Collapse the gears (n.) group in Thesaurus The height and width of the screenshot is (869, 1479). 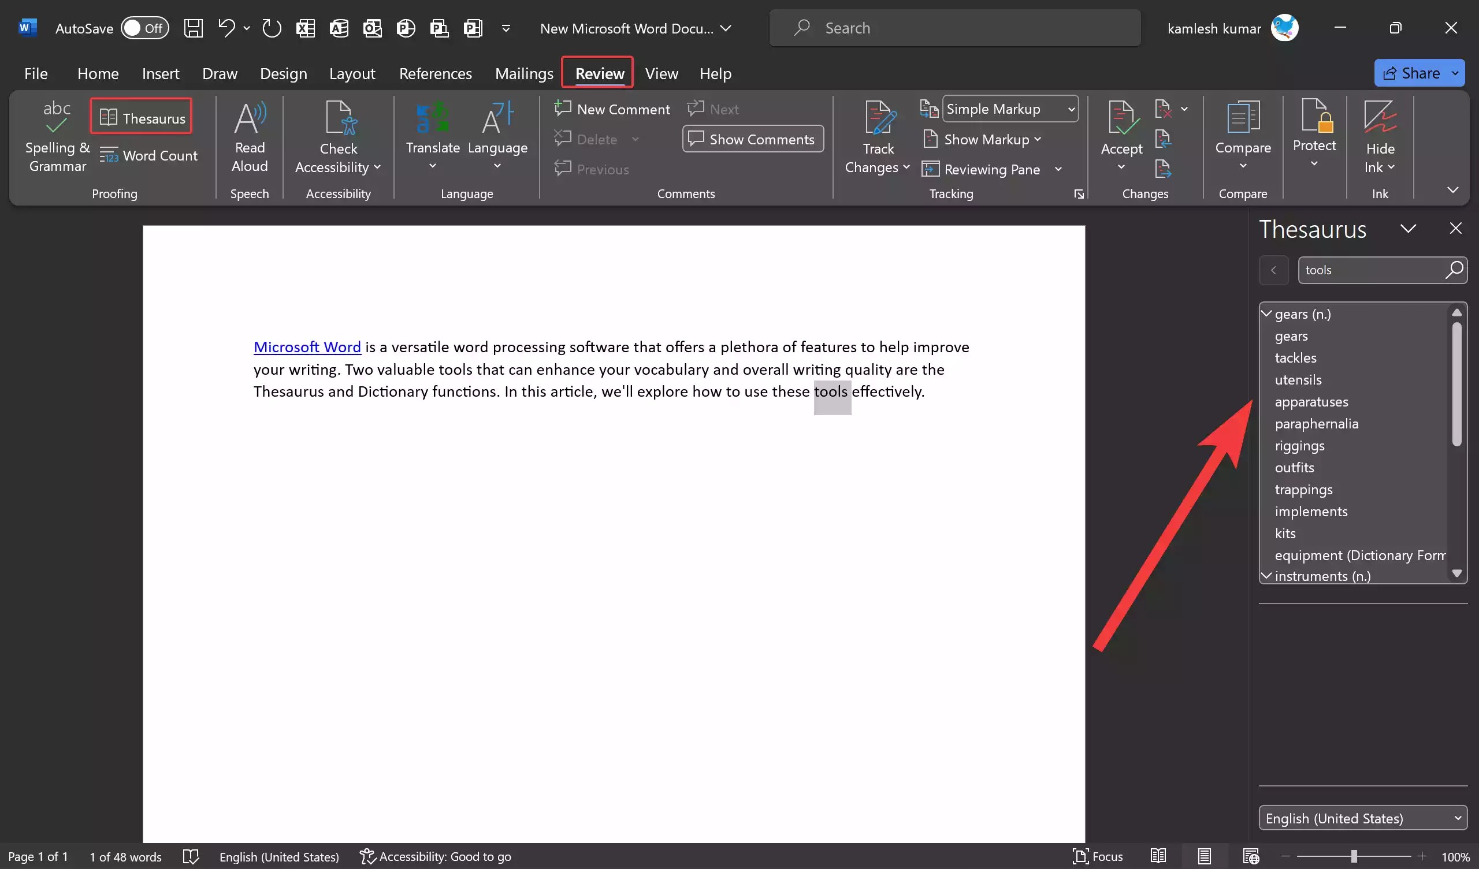(x=1266, y=313)
